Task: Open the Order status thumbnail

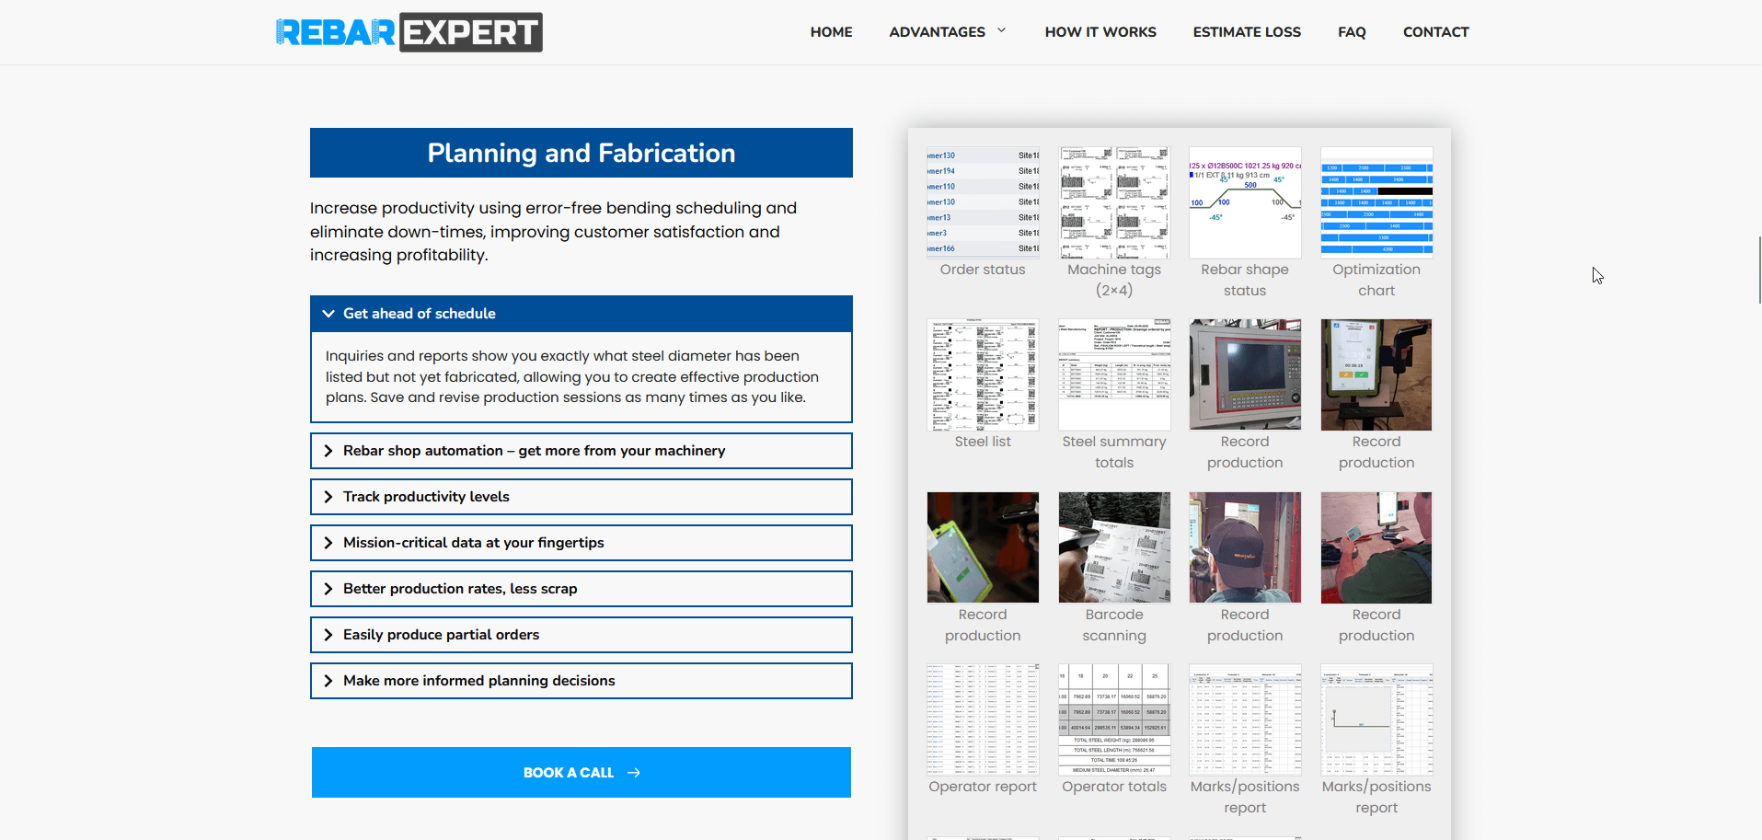Action: 983,202
